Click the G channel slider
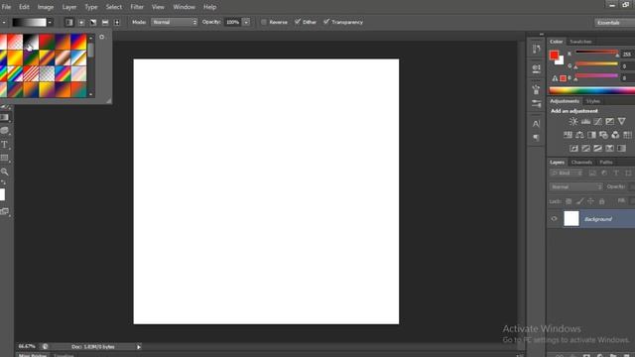This screenshot has height=357, width=635. [x=596, y=63]
